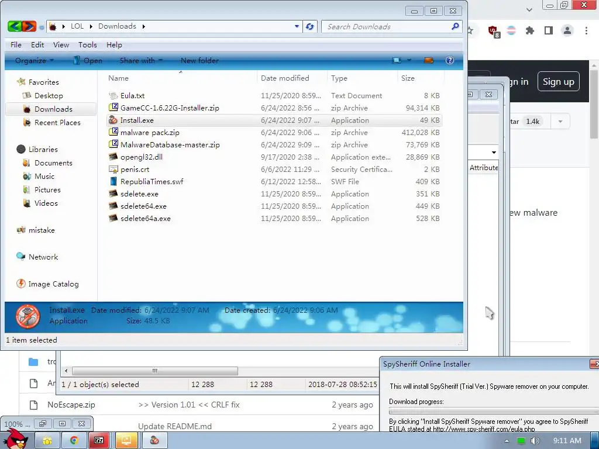Expand the views options arrow

pyautogui.click(x=409, y=60)
